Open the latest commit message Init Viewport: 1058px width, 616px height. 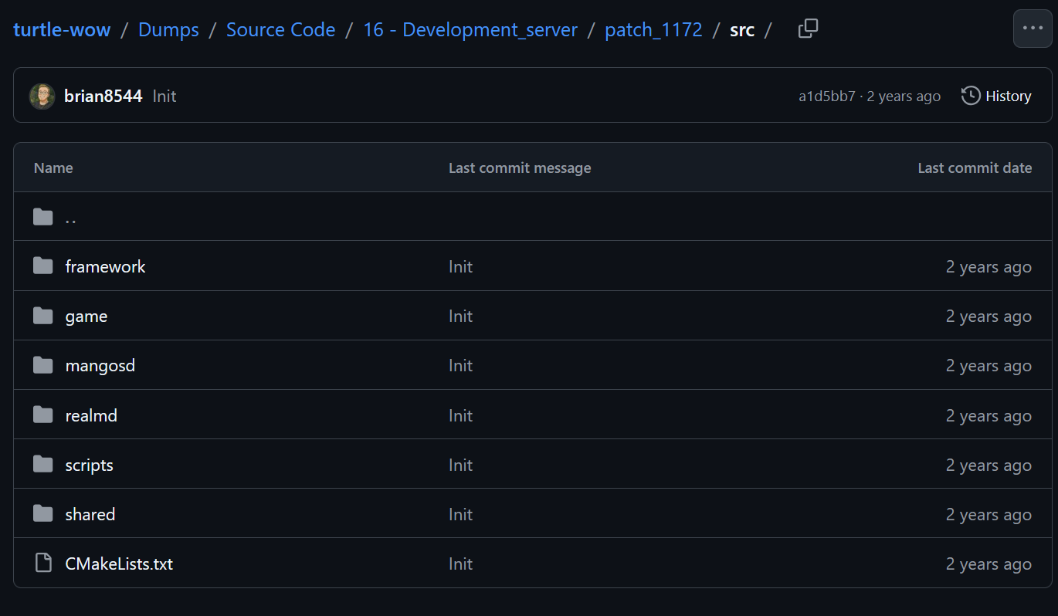164,96
